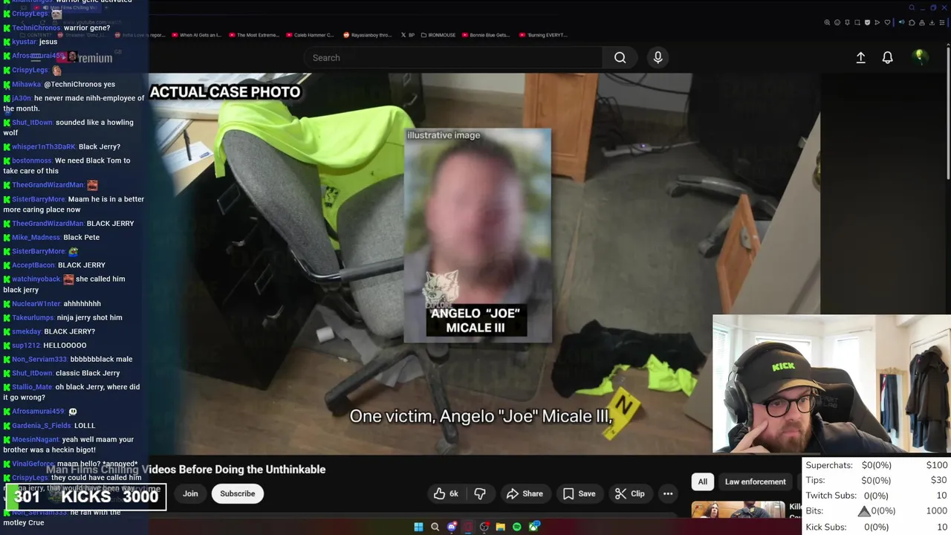The width and height of the screenshot is (951, 535).
Task: Click chat username MoesinNagant
Action: [36, 439]
